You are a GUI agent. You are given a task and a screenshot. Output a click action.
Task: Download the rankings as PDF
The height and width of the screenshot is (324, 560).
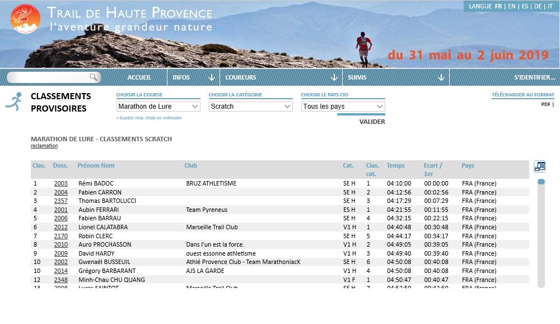coord(545,104)
